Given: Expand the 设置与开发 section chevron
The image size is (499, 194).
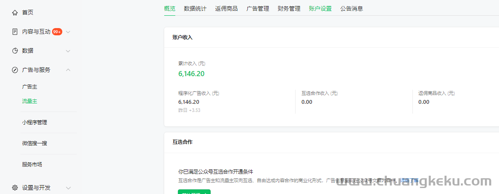Looking at the screenshot, I should click(68, 188).
